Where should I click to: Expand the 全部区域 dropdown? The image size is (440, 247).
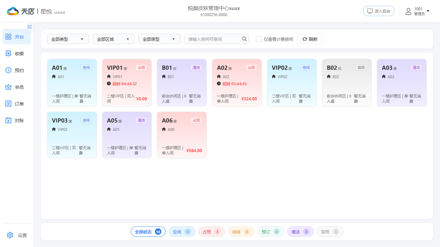tap(114, 39)
